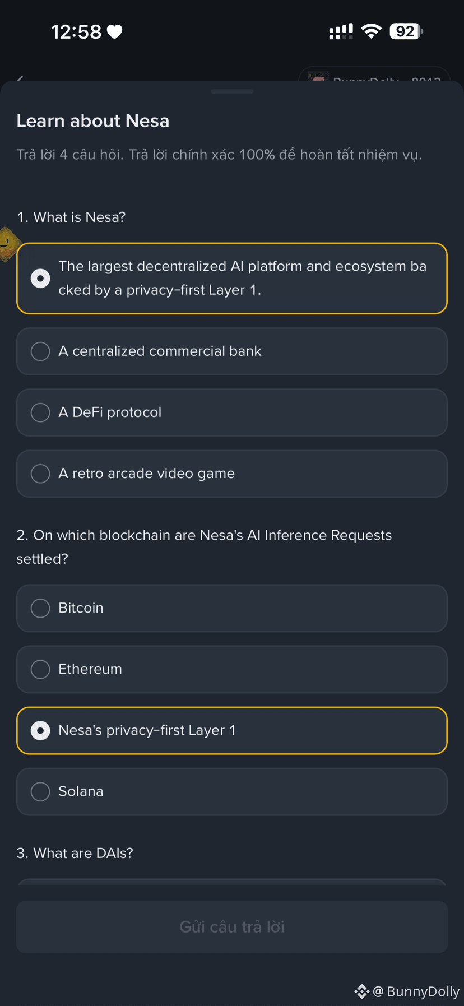
Task: Select the Solana answer
Action: [x=232, y=791]
